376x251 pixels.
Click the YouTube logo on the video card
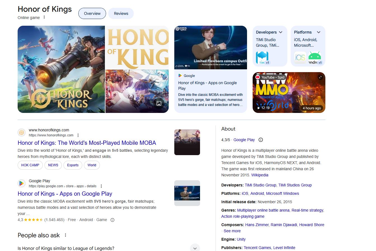[258, 77]
